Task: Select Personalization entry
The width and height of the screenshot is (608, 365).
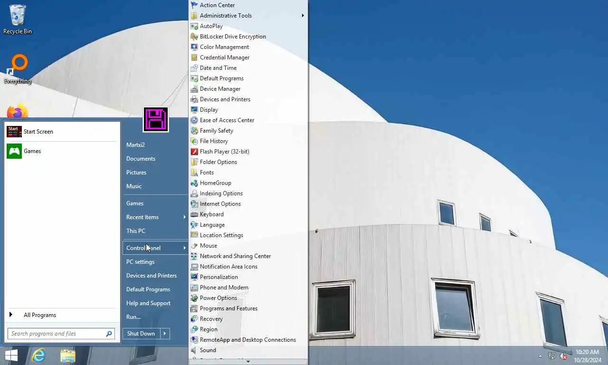Action: [x=219, y=277]
